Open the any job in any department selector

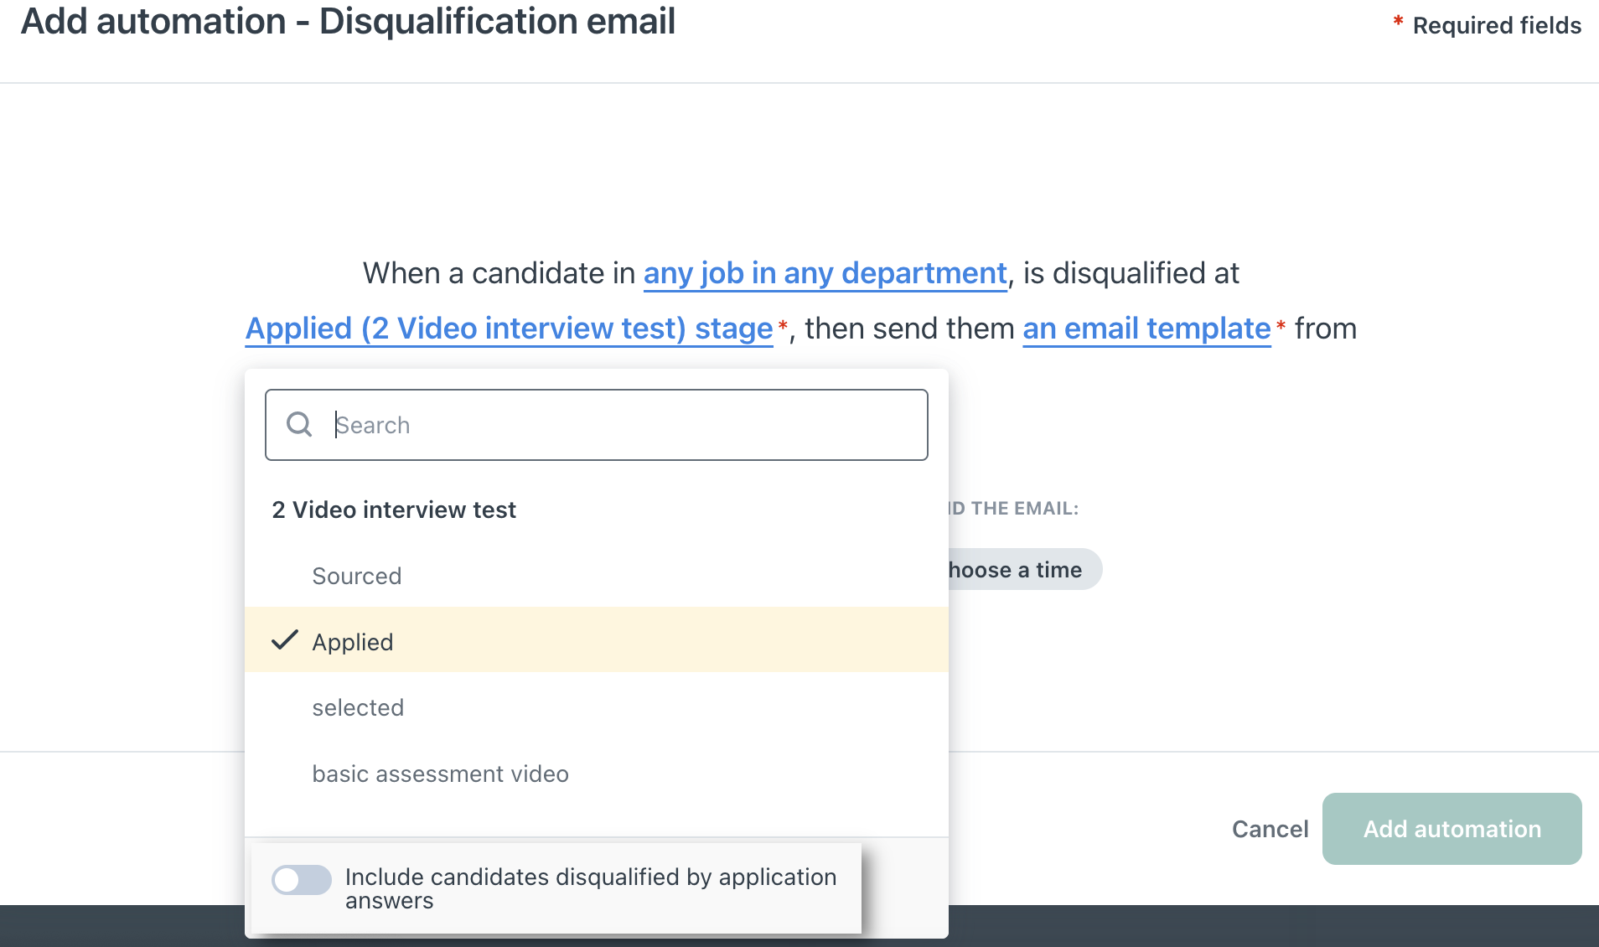(825, 273)
